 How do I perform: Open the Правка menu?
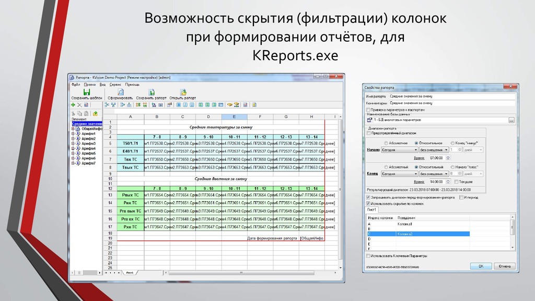90,85
